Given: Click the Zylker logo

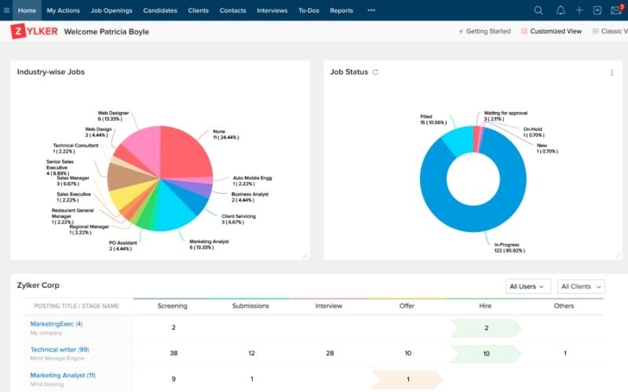Looking at the screenshot, I should click(33, 31).
